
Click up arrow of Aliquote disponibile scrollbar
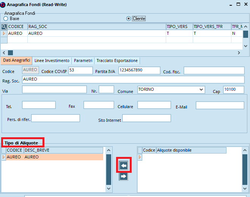pos(245,150)
